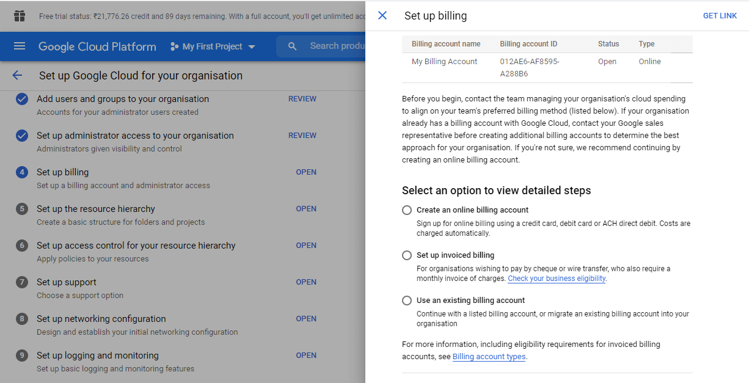Image resolution: width=749 pixels, height=383 pixels.
Task: Click the back arrow beside Set up Google Cloud
Action: (x=17, y=75)
